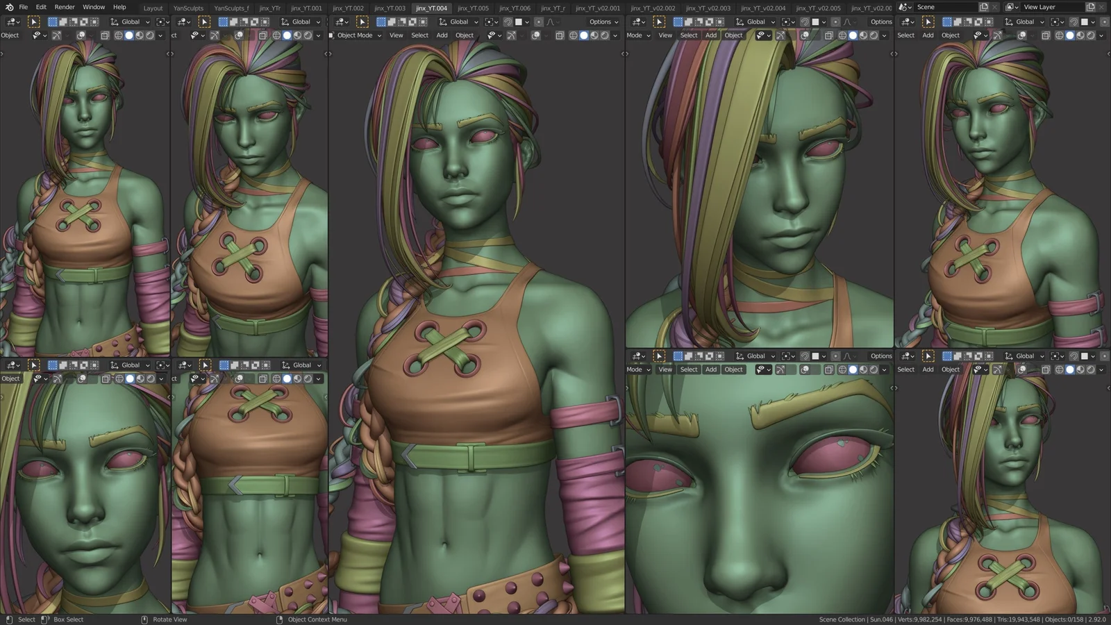This screenshot has width=1111, height=625.
Task: Enable snapping with the magnet icon
Action: point(508,22)
